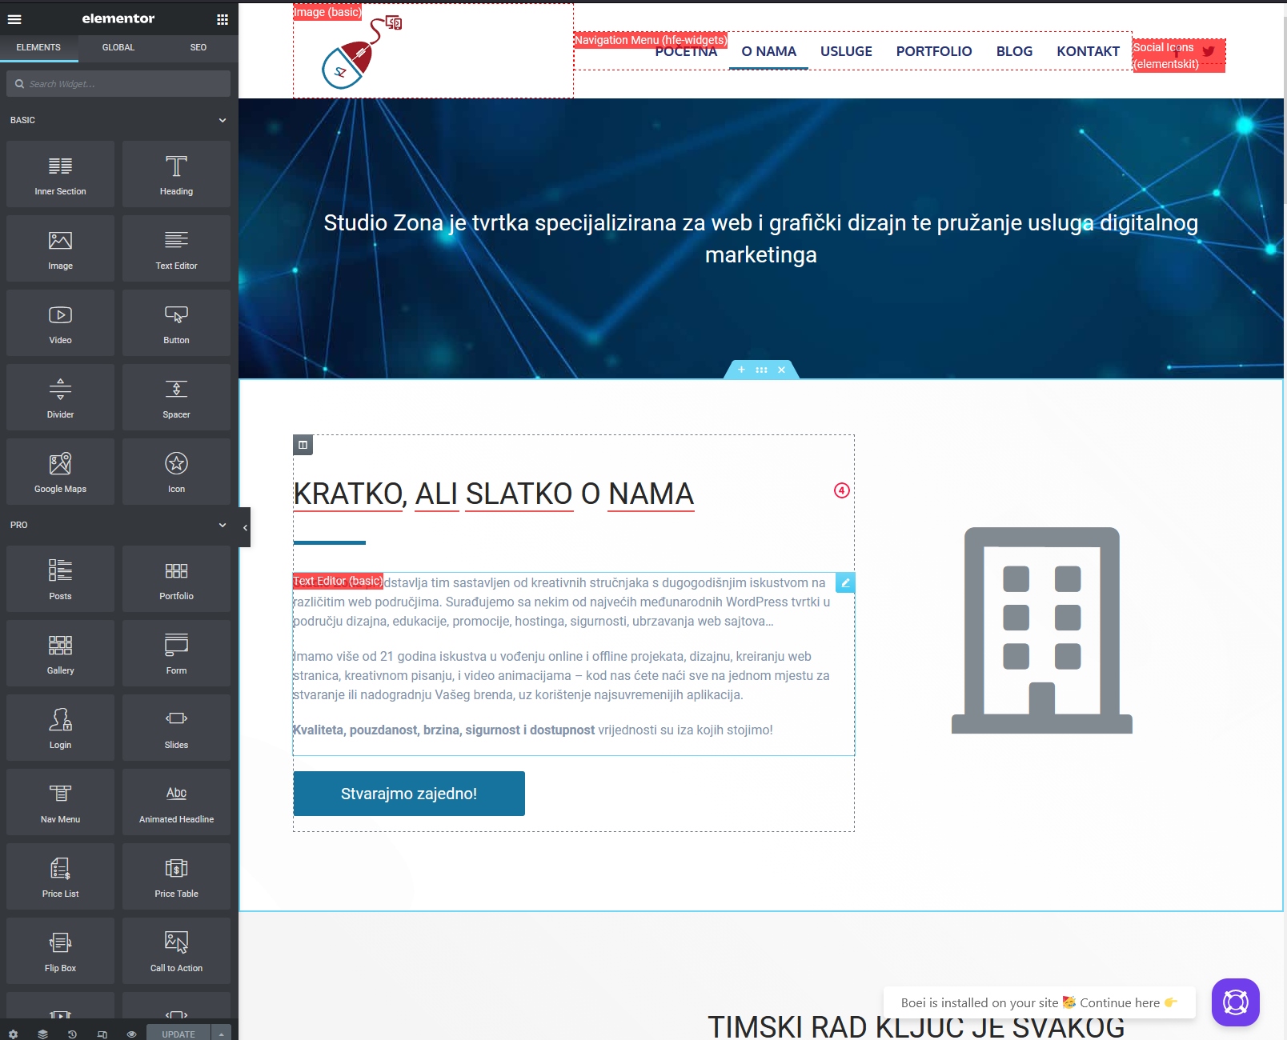Toggle the preview changes eye icon
The image size is (1287, 1040).
point(131,1034)
